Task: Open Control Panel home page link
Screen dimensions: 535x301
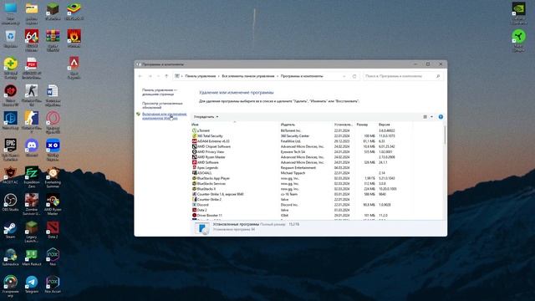Action: tap(160, 92)
